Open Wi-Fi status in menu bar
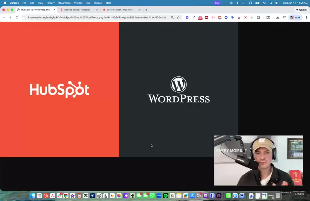The image size is (310, 201). 265,3
